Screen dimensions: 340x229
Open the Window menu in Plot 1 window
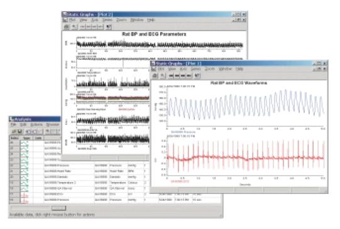coord(225,69)
